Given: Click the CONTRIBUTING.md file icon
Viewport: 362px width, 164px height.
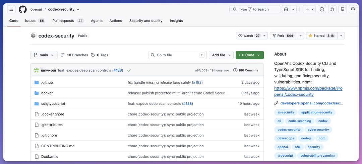Looking at the screenshot, I should (37, 146).
